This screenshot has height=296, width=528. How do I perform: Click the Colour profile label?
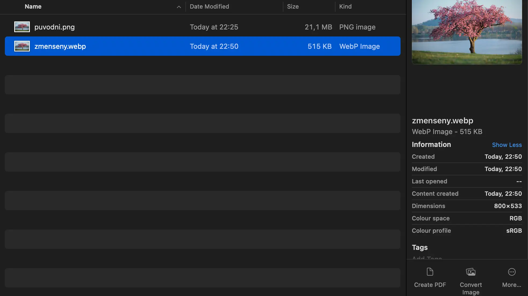click(x=431, y=231)
